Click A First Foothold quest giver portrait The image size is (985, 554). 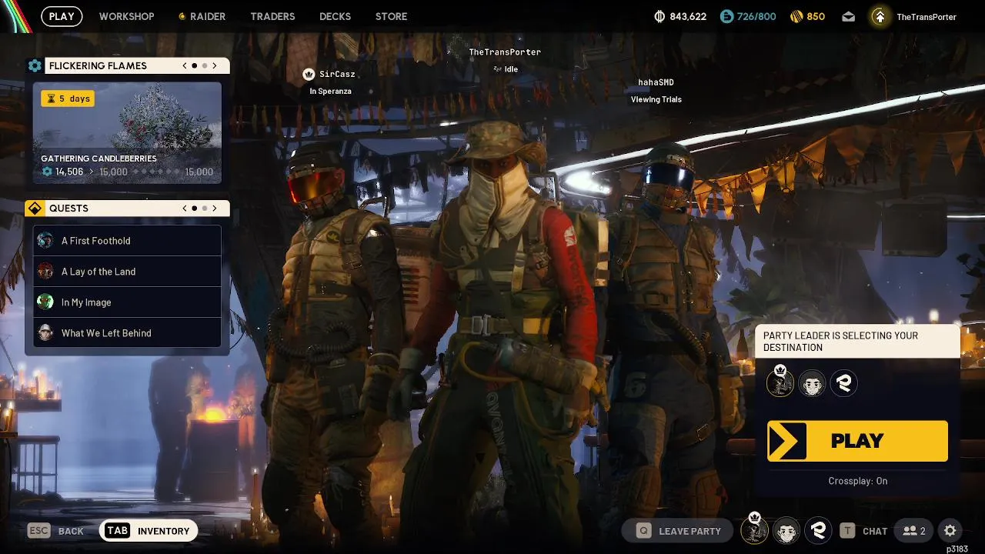coord(45,241)
